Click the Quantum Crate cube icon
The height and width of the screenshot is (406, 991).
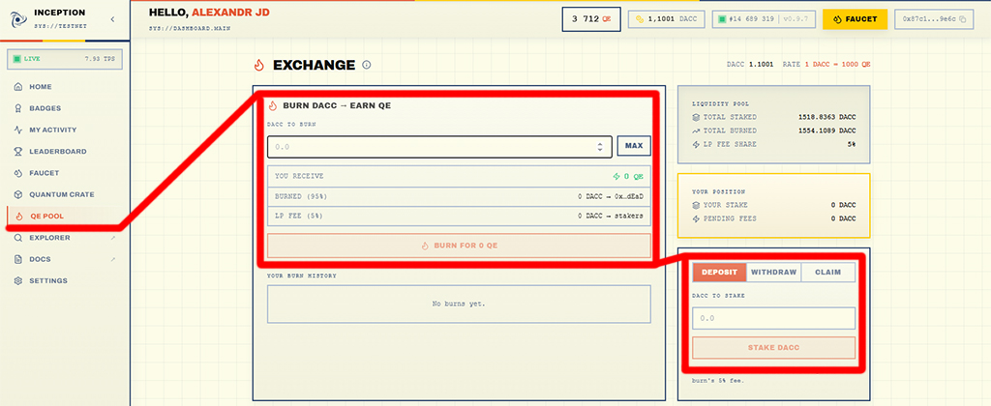point(19,193)
